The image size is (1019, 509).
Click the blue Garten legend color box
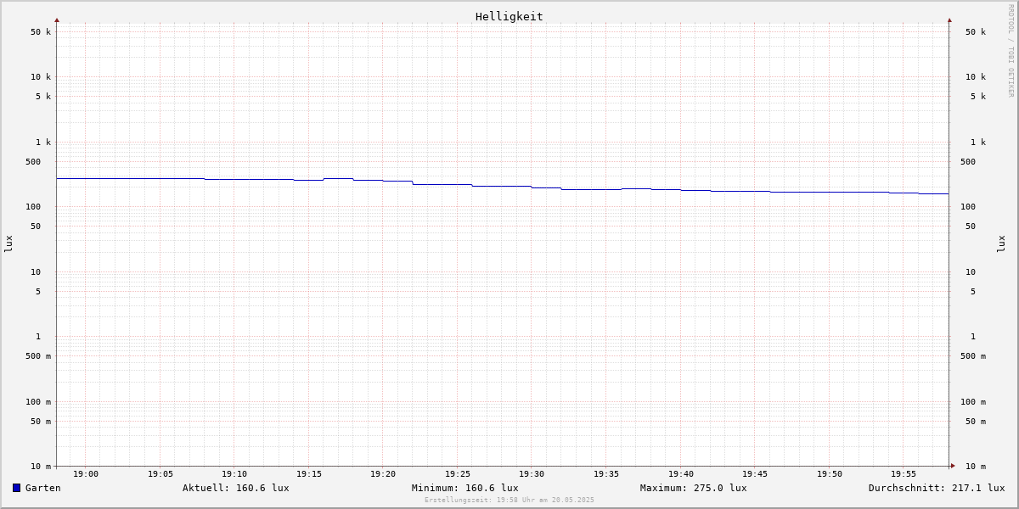point(16,488)
